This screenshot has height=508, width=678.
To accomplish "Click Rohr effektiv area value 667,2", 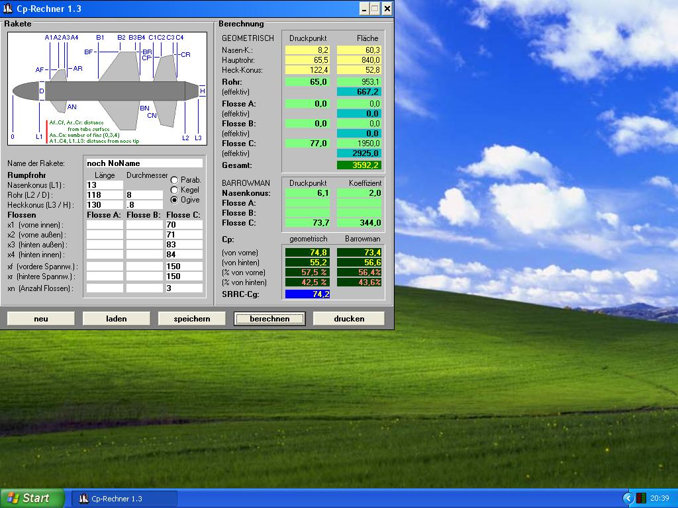I will (359, 91).
